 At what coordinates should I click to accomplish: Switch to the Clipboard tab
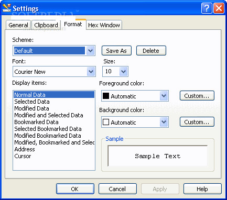[x=46, y=25]
